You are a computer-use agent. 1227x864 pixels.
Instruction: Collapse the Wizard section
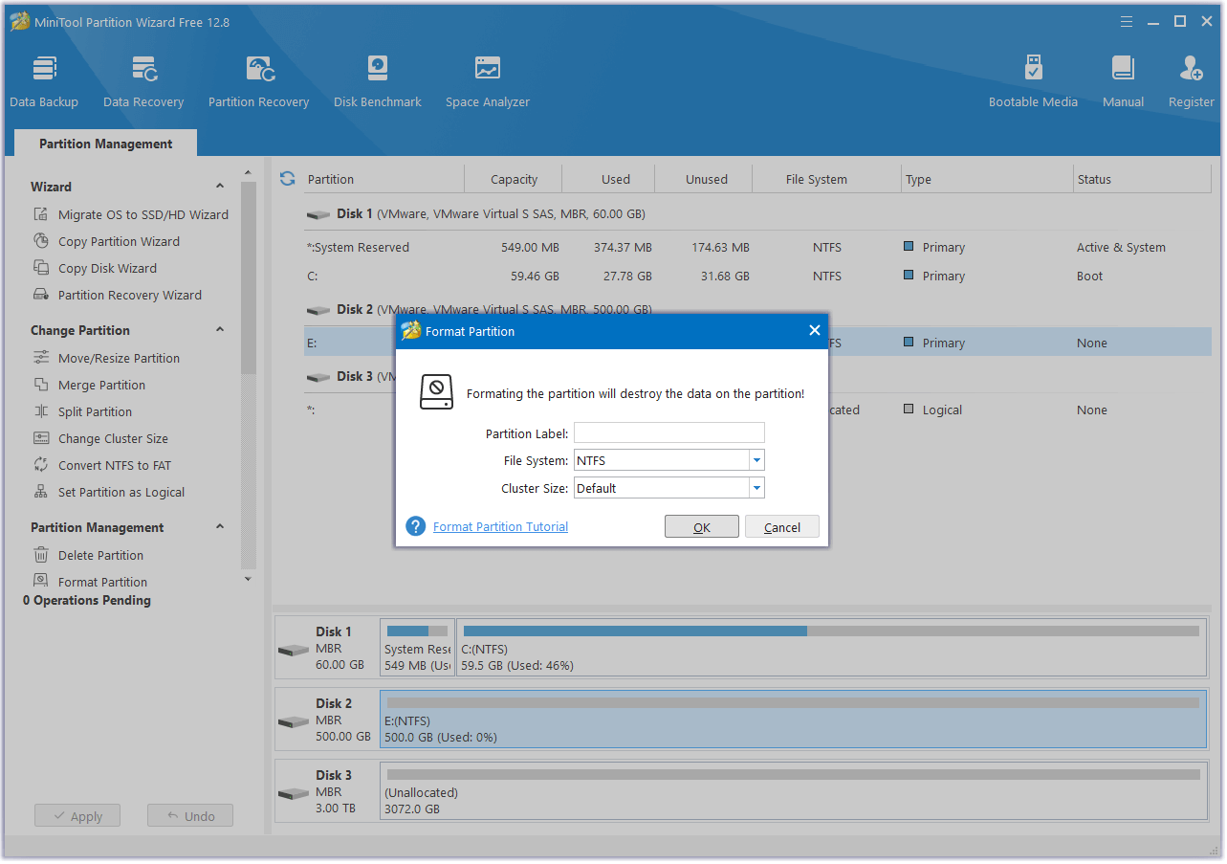click(x=220, y=187)
